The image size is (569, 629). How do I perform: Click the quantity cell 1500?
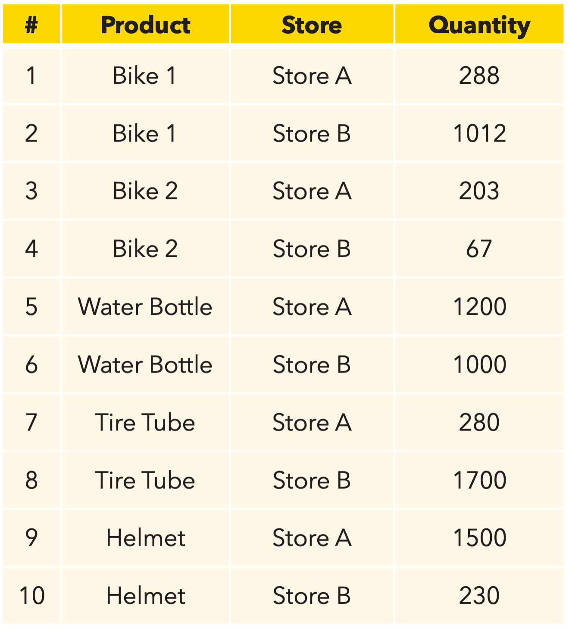click(479, 538)
